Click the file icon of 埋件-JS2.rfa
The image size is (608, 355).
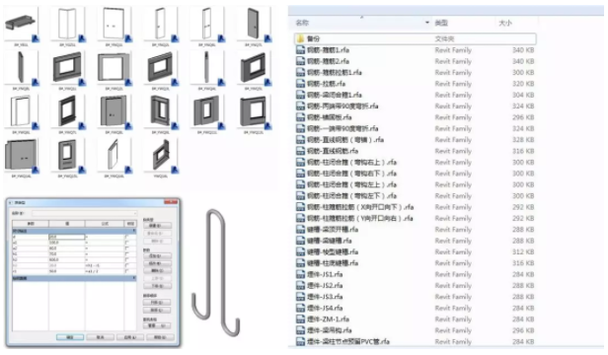pyautogui.click(x=300, y=286)
